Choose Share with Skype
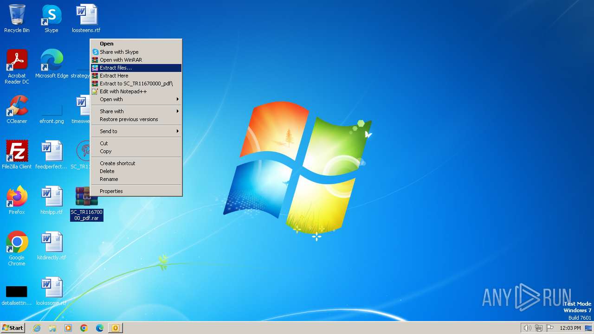Screen dimensions: 594x334 click(136, 52)
